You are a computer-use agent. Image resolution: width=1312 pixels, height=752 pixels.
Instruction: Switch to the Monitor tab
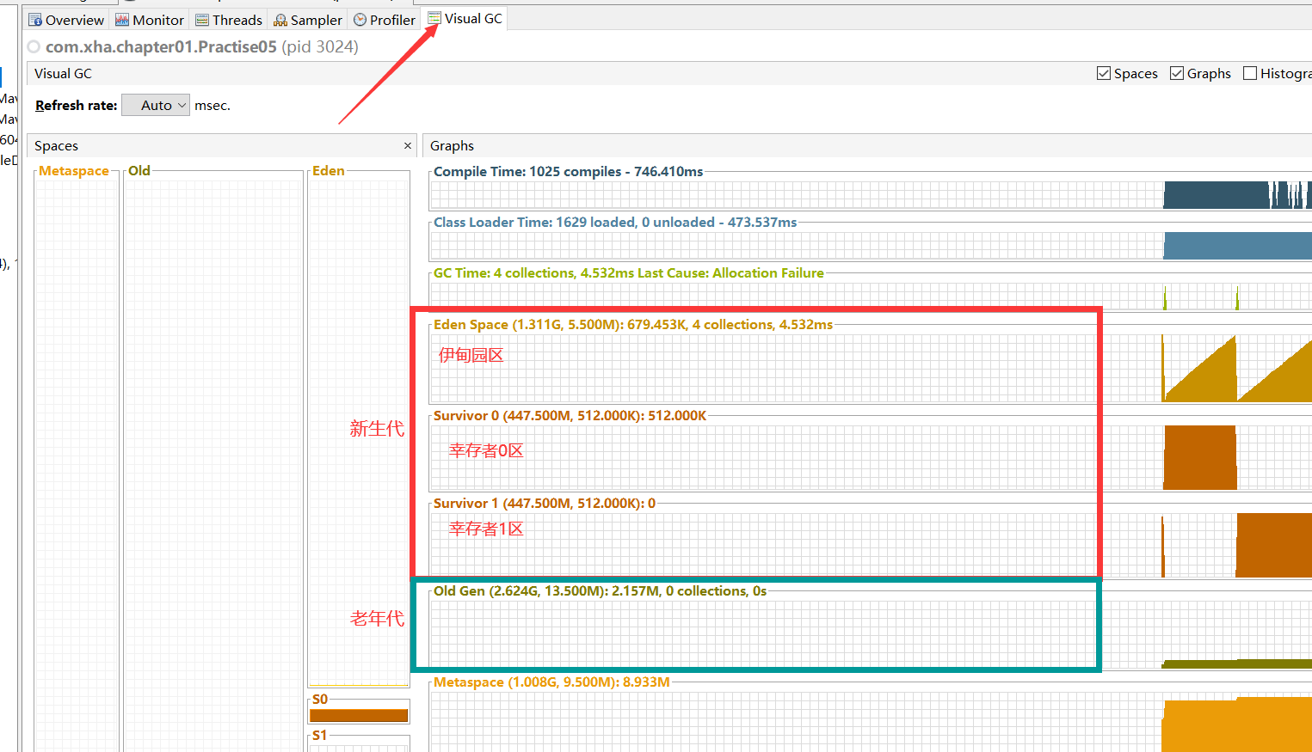150,20
